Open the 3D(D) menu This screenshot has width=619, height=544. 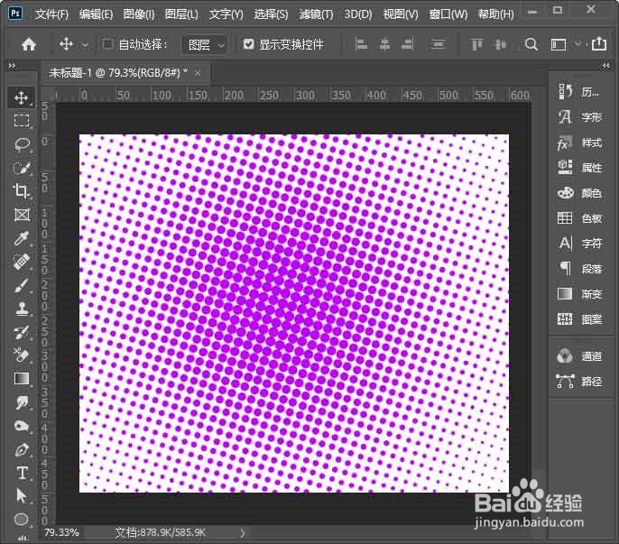[x=358, y=14]
